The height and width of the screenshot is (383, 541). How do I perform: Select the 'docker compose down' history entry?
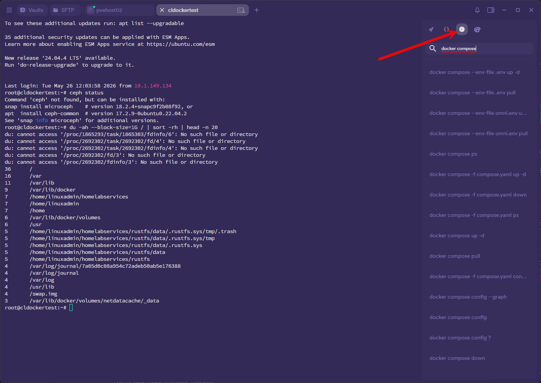tap(479, 358)
